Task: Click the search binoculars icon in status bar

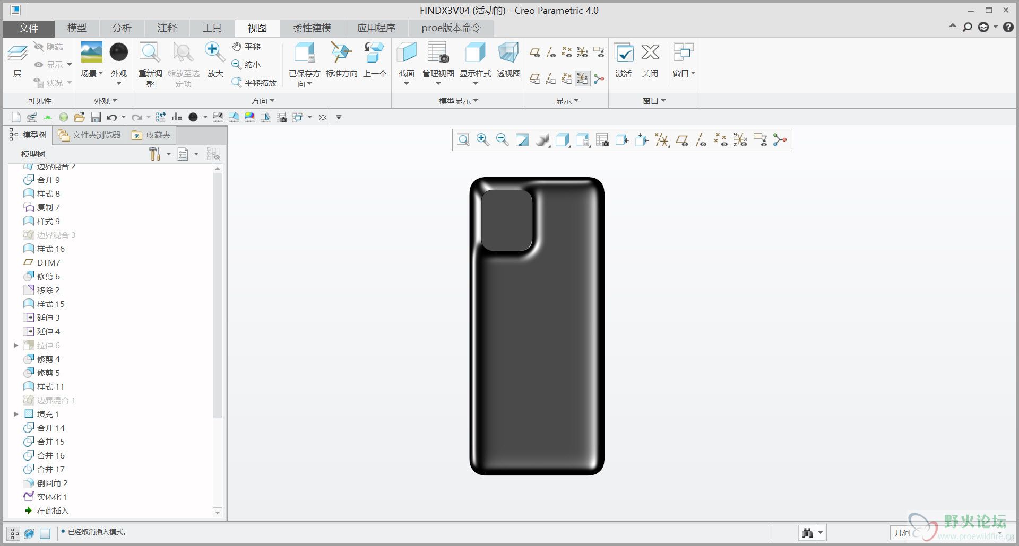Action: click(x=807, y=533)
